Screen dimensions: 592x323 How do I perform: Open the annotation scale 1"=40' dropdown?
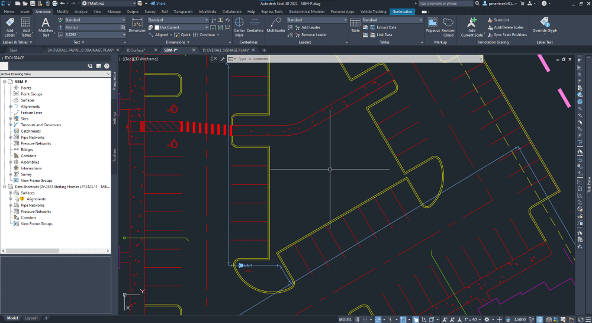tap(472, 319)
